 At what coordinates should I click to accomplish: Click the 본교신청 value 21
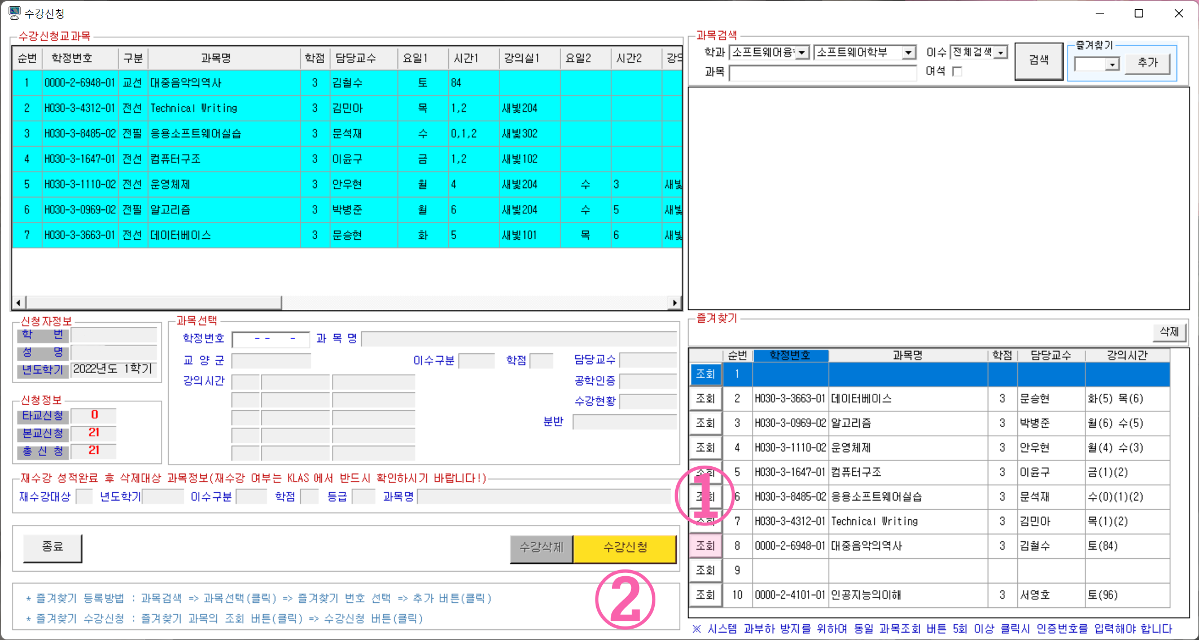coord(94,433)
